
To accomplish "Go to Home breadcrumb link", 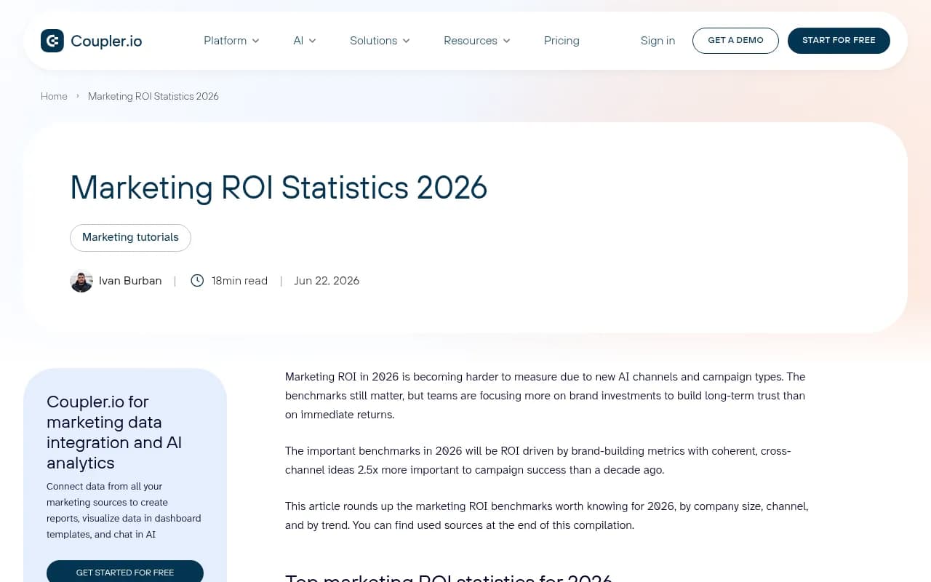I will tap(54, 96).
